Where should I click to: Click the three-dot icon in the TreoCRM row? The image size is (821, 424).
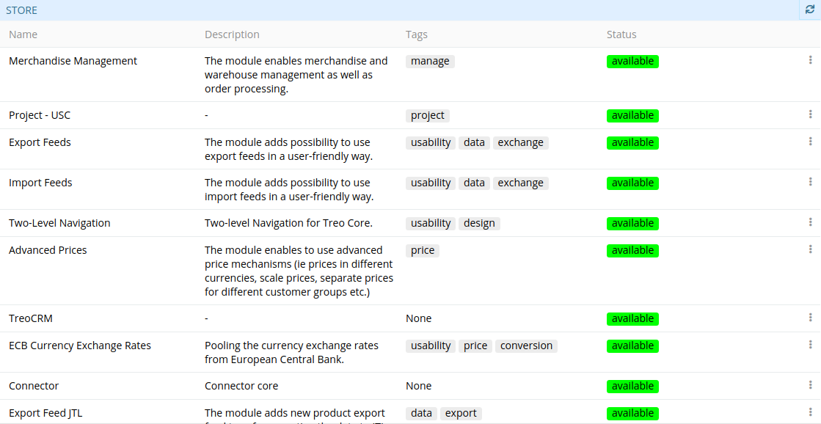point(810,318)
